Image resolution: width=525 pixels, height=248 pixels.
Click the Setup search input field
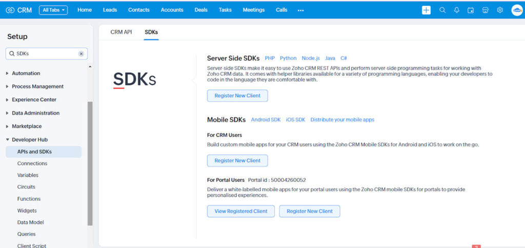tap(47, 54)
